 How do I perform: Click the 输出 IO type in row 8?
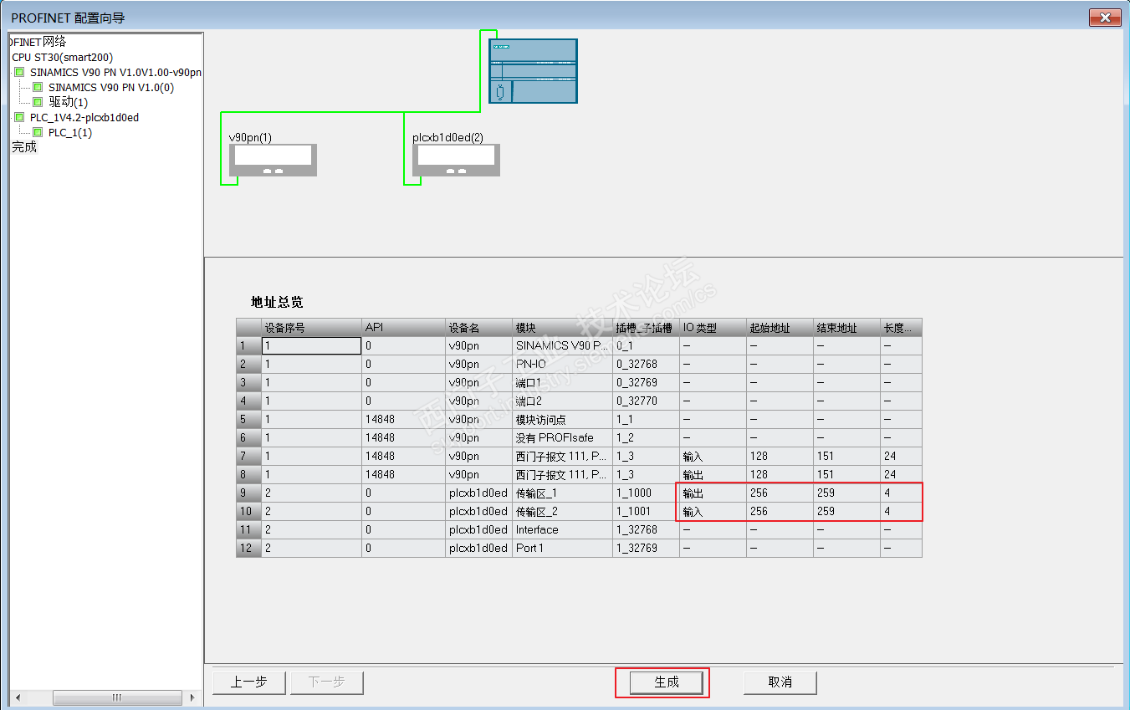713,474
